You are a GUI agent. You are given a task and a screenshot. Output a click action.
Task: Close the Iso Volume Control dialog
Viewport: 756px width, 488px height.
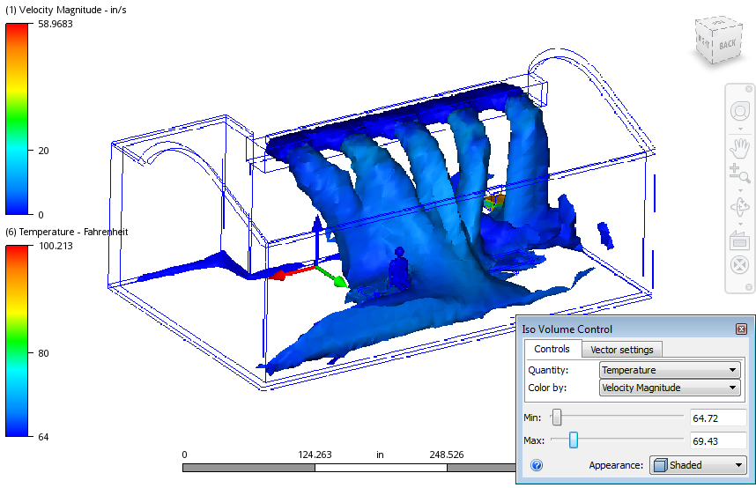coord(741,329)
